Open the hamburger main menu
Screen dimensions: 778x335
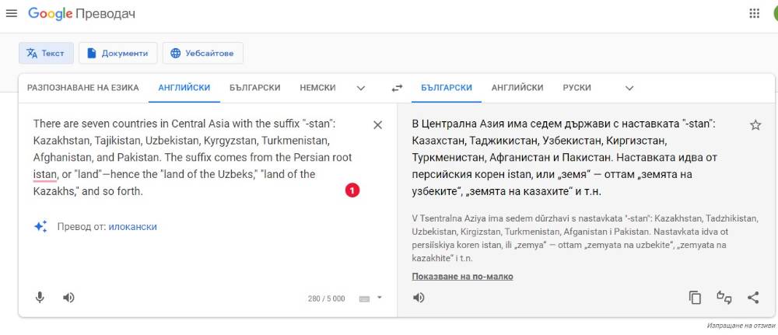[x=12, y=13]
